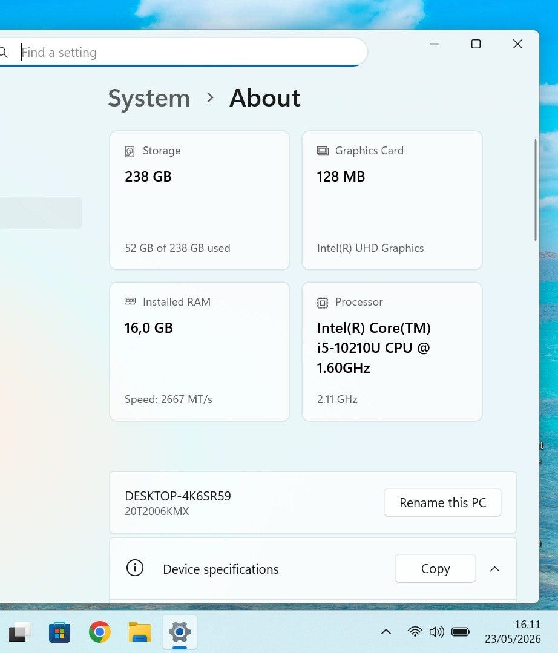Open Microsoft Store from the taskbar
The image size is (558, 653).
pos(59,632)
